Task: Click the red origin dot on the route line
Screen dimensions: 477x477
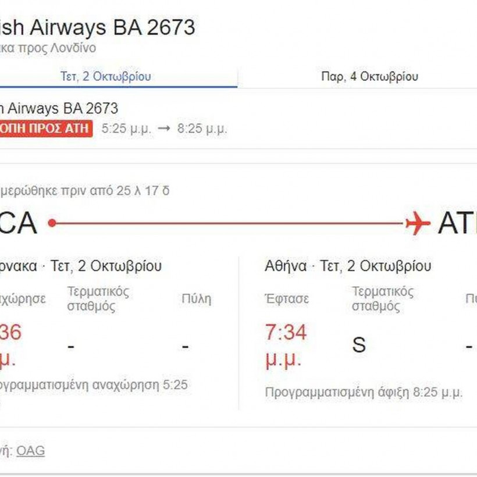Action: [x=52, y=223]
